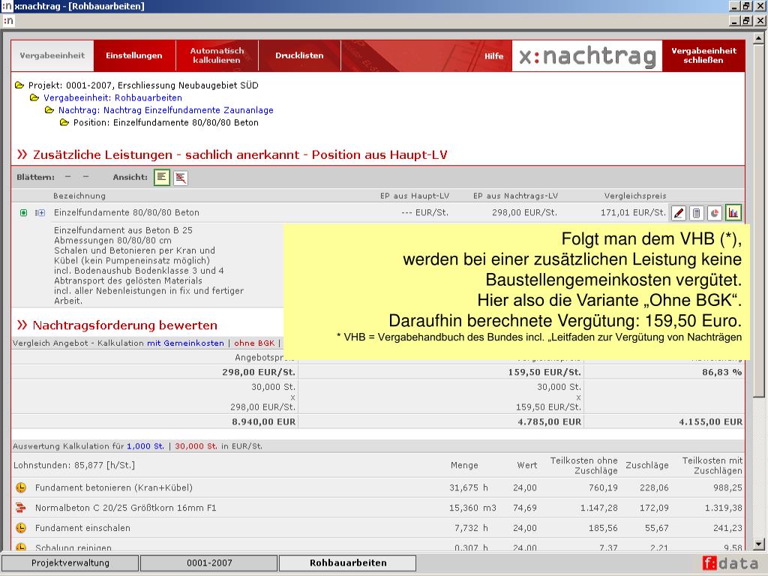
Task: Select the Ansicht view without long text
Action: tap(180, 177)
